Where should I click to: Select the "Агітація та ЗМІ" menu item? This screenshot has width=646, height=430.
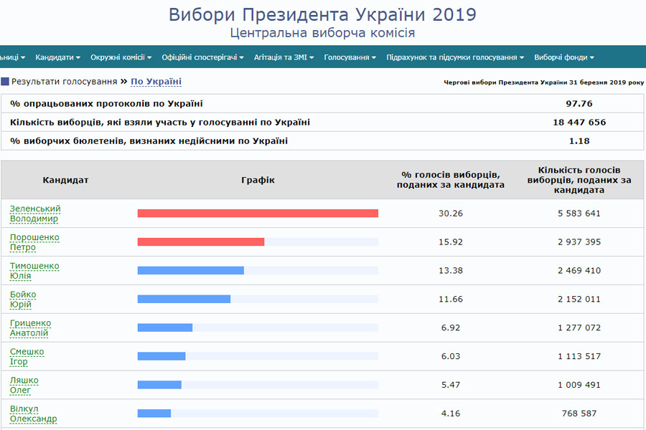coord(280,56)
